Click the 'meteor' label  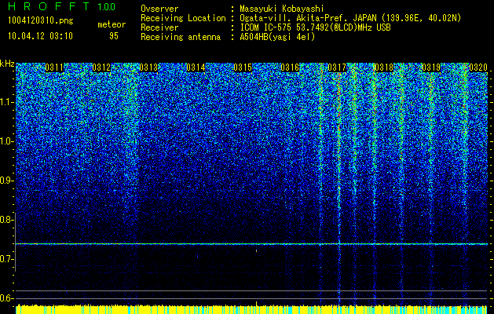(x=112, y=24)
